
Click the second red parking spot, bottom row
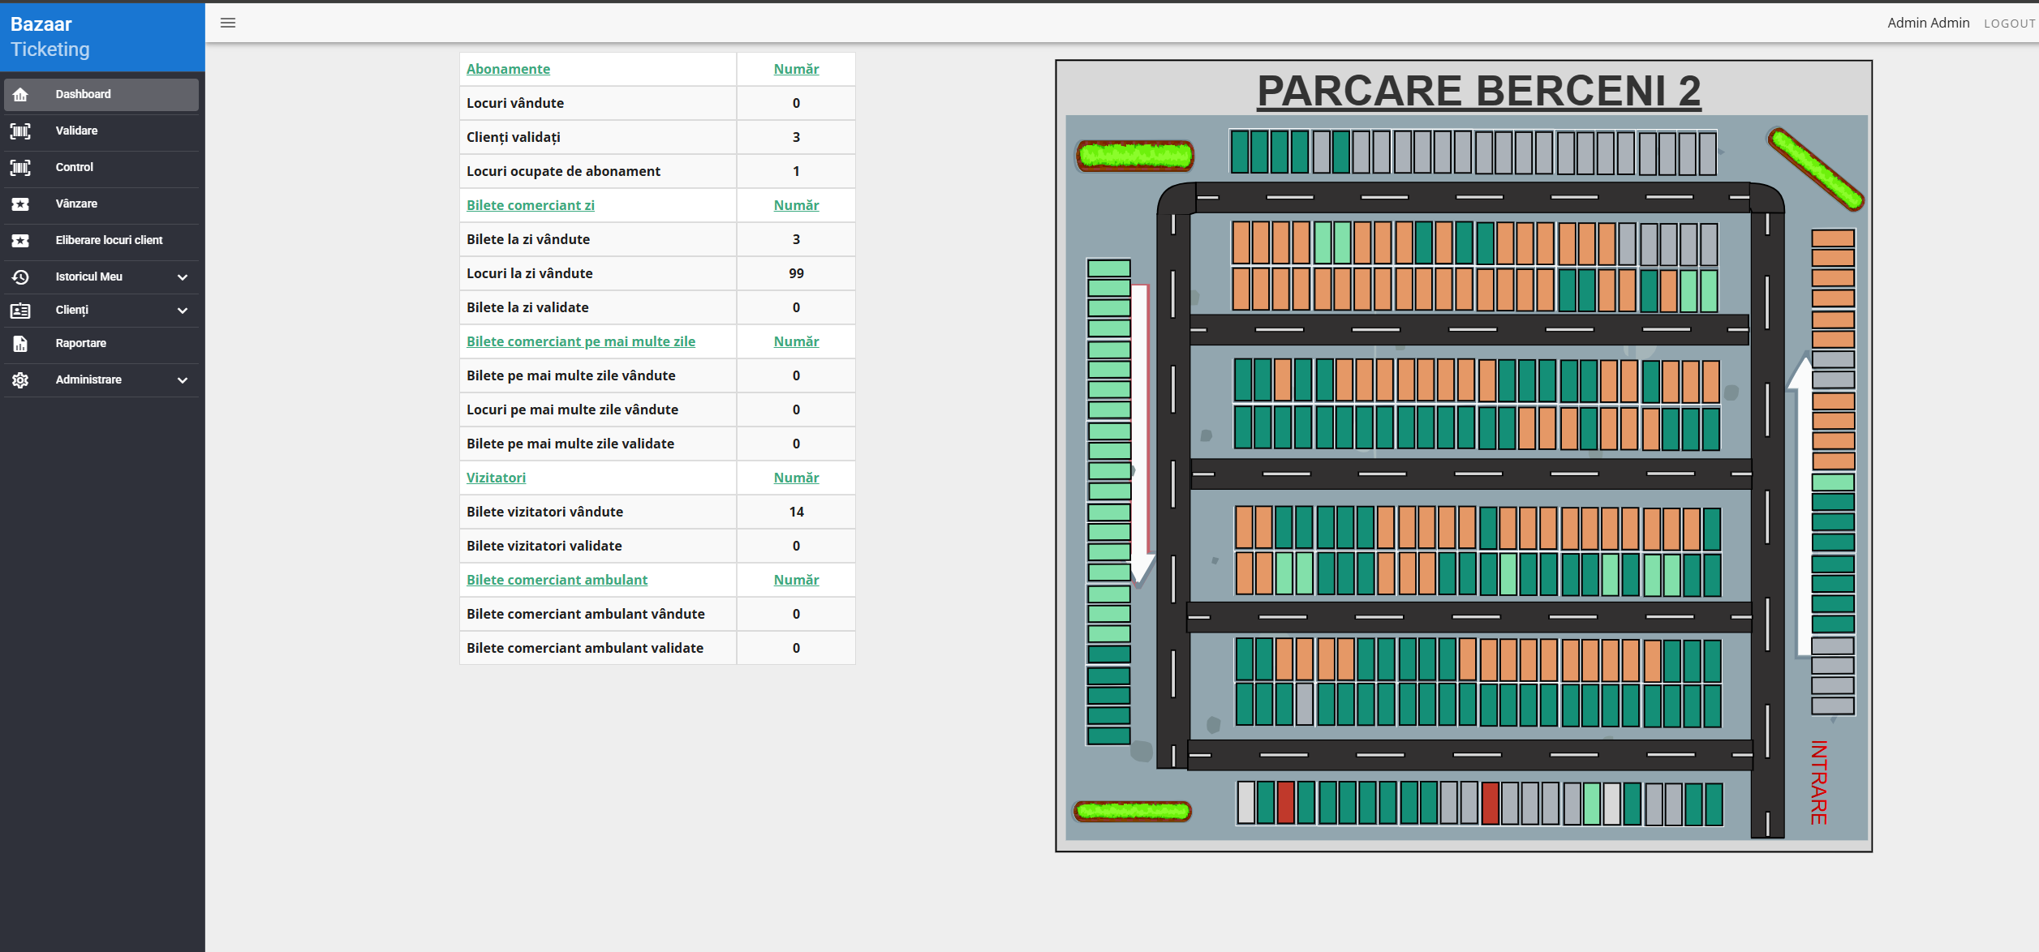[x=1490, y=803]
